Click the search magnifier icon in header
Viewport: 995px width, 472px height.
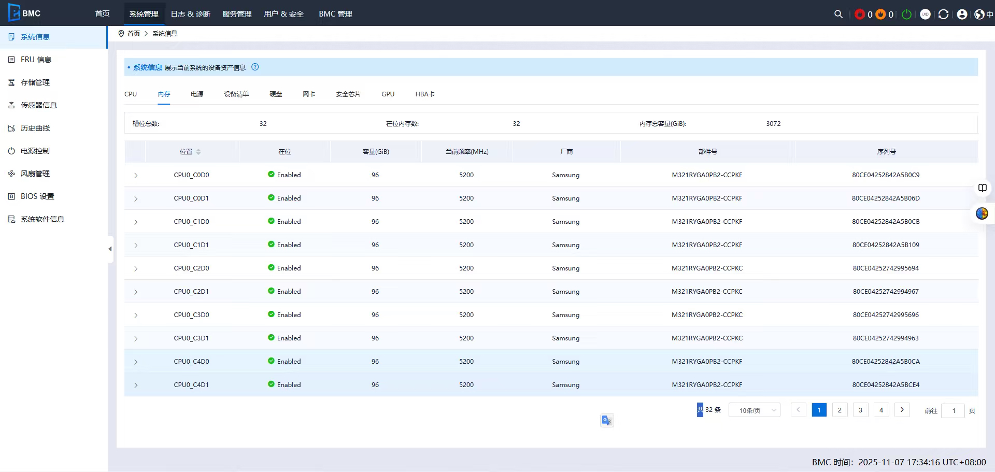(838, 15)
